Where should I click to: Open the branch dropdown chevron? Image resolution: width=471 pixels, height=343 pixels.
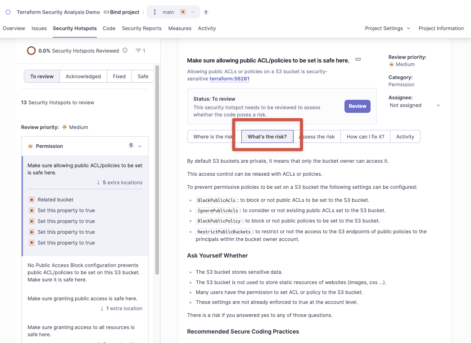pyautogui.click(x=193, y=12)
